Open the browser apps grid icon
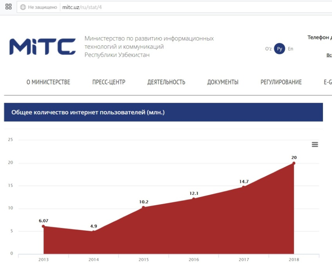Screen dimensions: 332x269 tap(8, 7)
